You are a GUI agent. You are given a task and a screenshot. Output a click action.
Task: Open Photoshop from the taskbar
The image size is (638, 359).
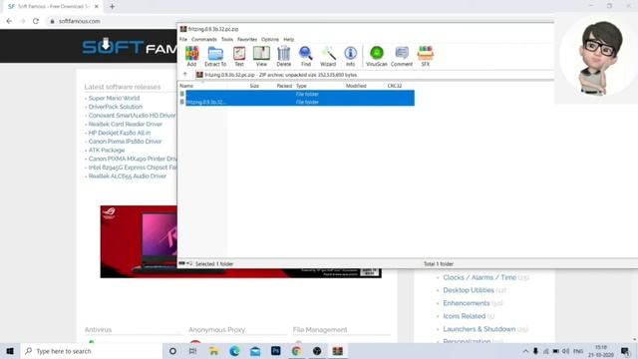click(276, 351)
